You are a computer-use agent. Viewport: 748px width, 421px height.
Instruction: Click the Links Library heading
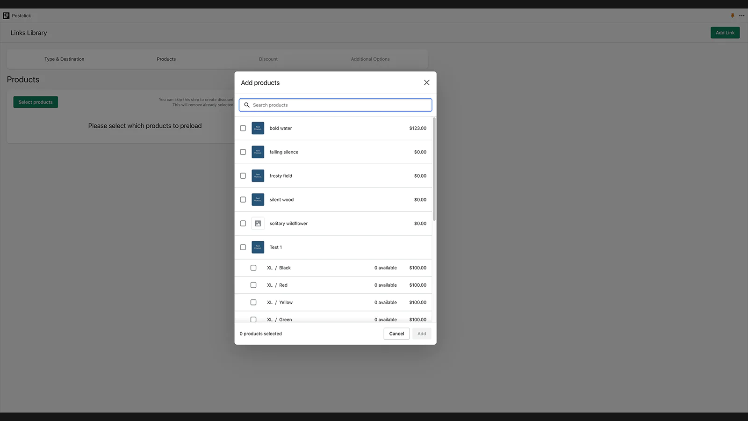tap(29, 33)
